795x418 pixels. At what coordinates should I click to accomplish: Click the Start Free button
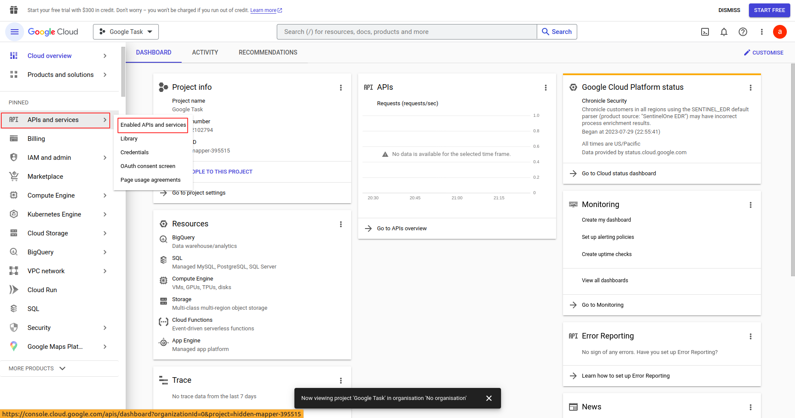pos(769,10)
